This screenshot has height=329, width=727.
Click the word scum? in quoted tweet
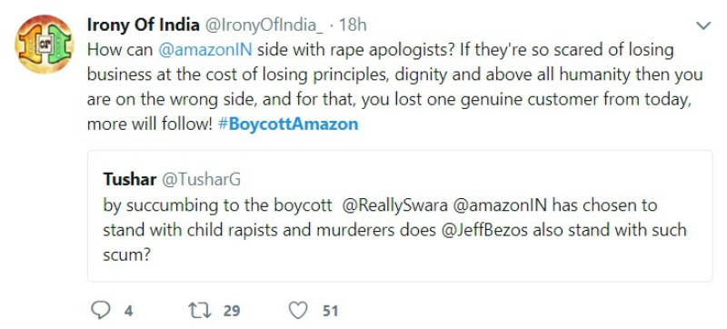pos(127,254)
